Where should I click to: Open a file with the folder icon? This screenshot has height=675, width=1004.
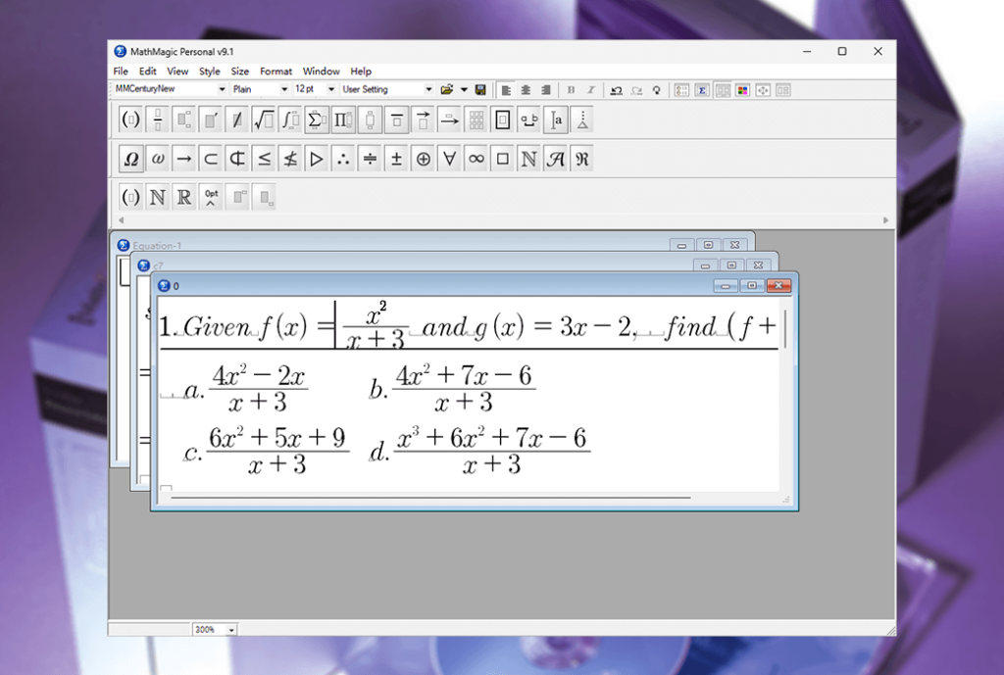[447, 90]
